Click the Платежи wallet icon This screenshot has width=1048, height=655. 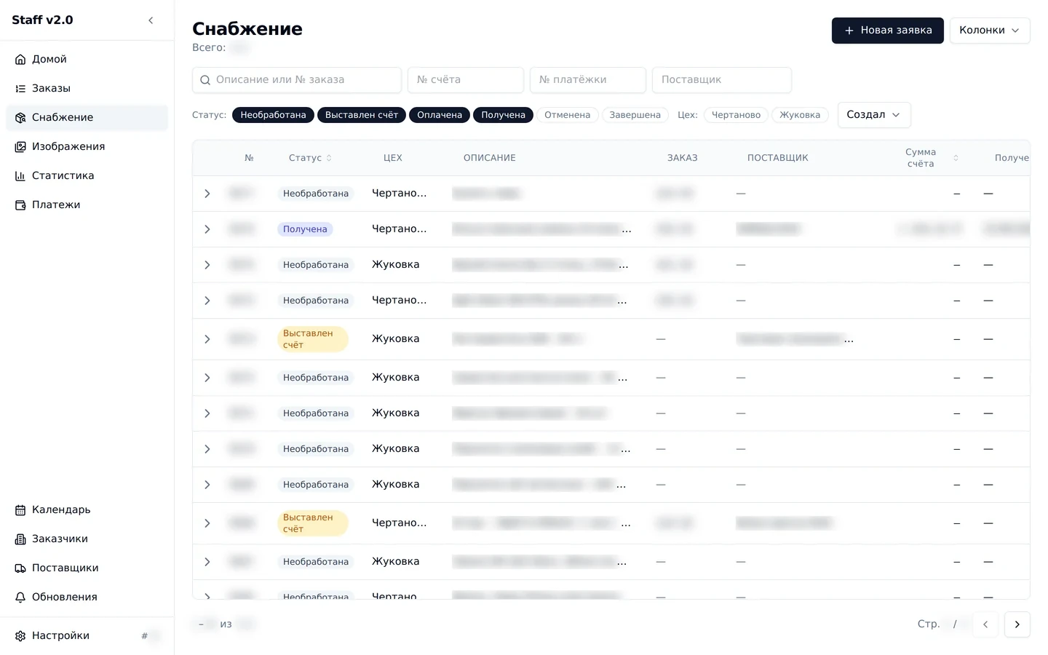(20, 205)
